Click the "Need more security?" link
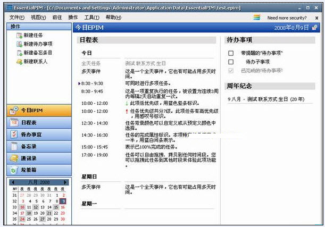325x227 pixels. (x=286, y=18)
